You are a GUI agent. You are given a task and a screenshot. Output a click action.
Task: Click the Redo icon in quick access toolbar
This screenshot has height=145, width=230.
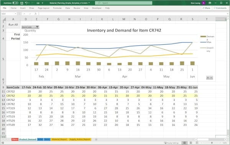(x=33, y=3)
